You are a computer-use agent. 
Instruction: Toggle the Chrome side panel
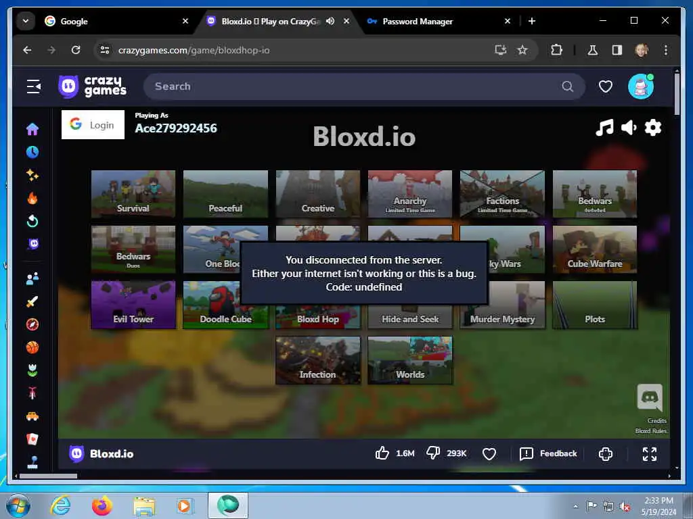pyautogui.click(x=617, y=50)
